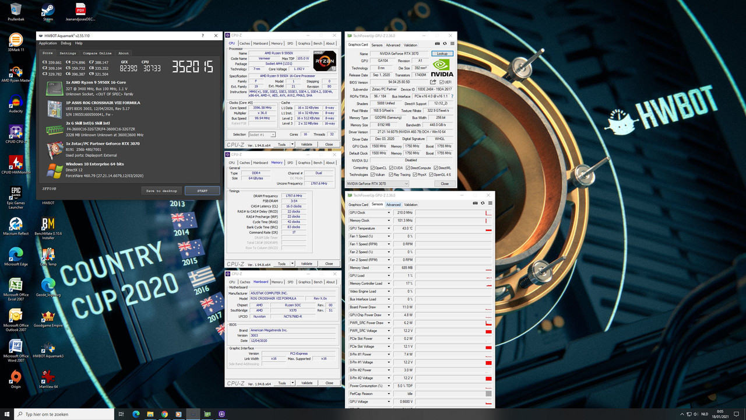The height and width of the screenshot is (420, 746).
Task: Launch Epic Games Launcher shortcut
Action: [16, 197]
